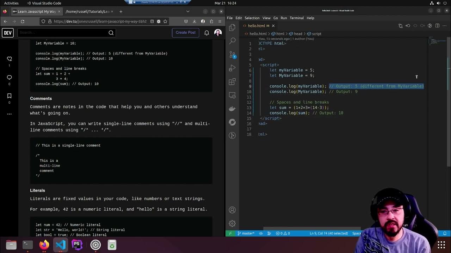Open the View menu in VS Code
The width and height of the screenshot is (451, 253).
(266, 18)
